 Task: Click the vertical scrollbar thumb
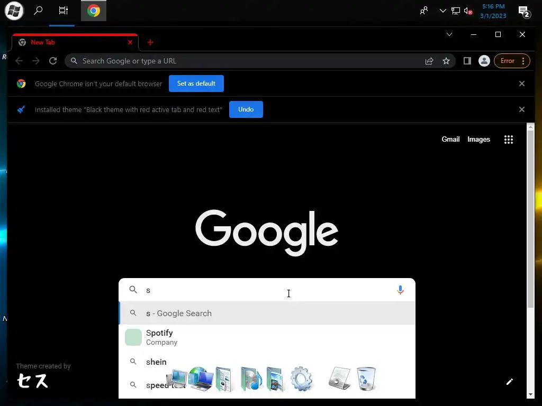tap(530, 219)
